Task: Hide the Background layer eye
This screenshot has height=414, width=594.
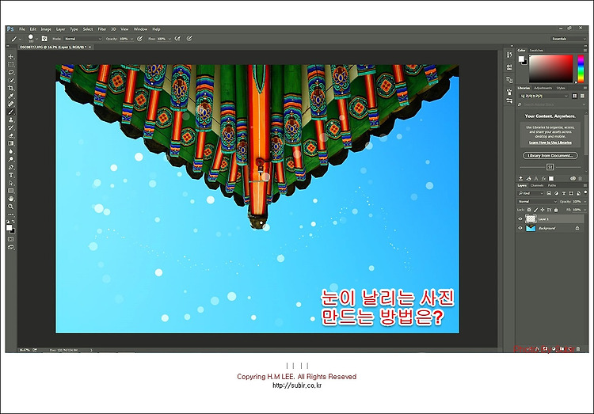Action: coord(520,228)
